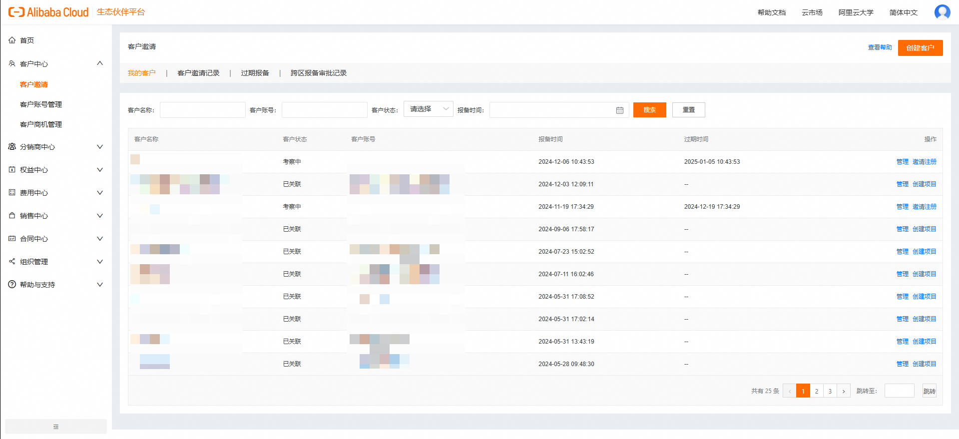Viewport: 959px width, 439px height.
Task: Open the calendar picker in 报备时间 field
Action: pos(620,110)
